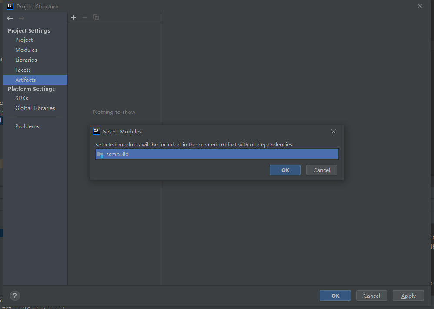
Task: Click the copy artifact icon
Action: 96,17
